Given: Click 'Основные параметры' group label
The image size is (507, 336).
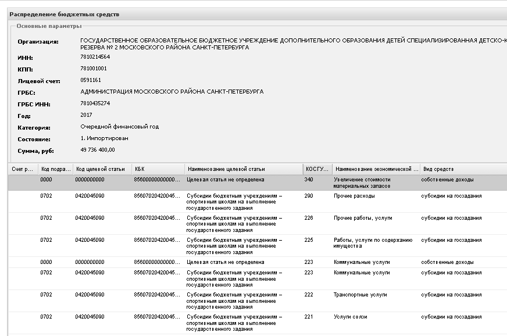Looking at the screenshot, I should (49, 26).
